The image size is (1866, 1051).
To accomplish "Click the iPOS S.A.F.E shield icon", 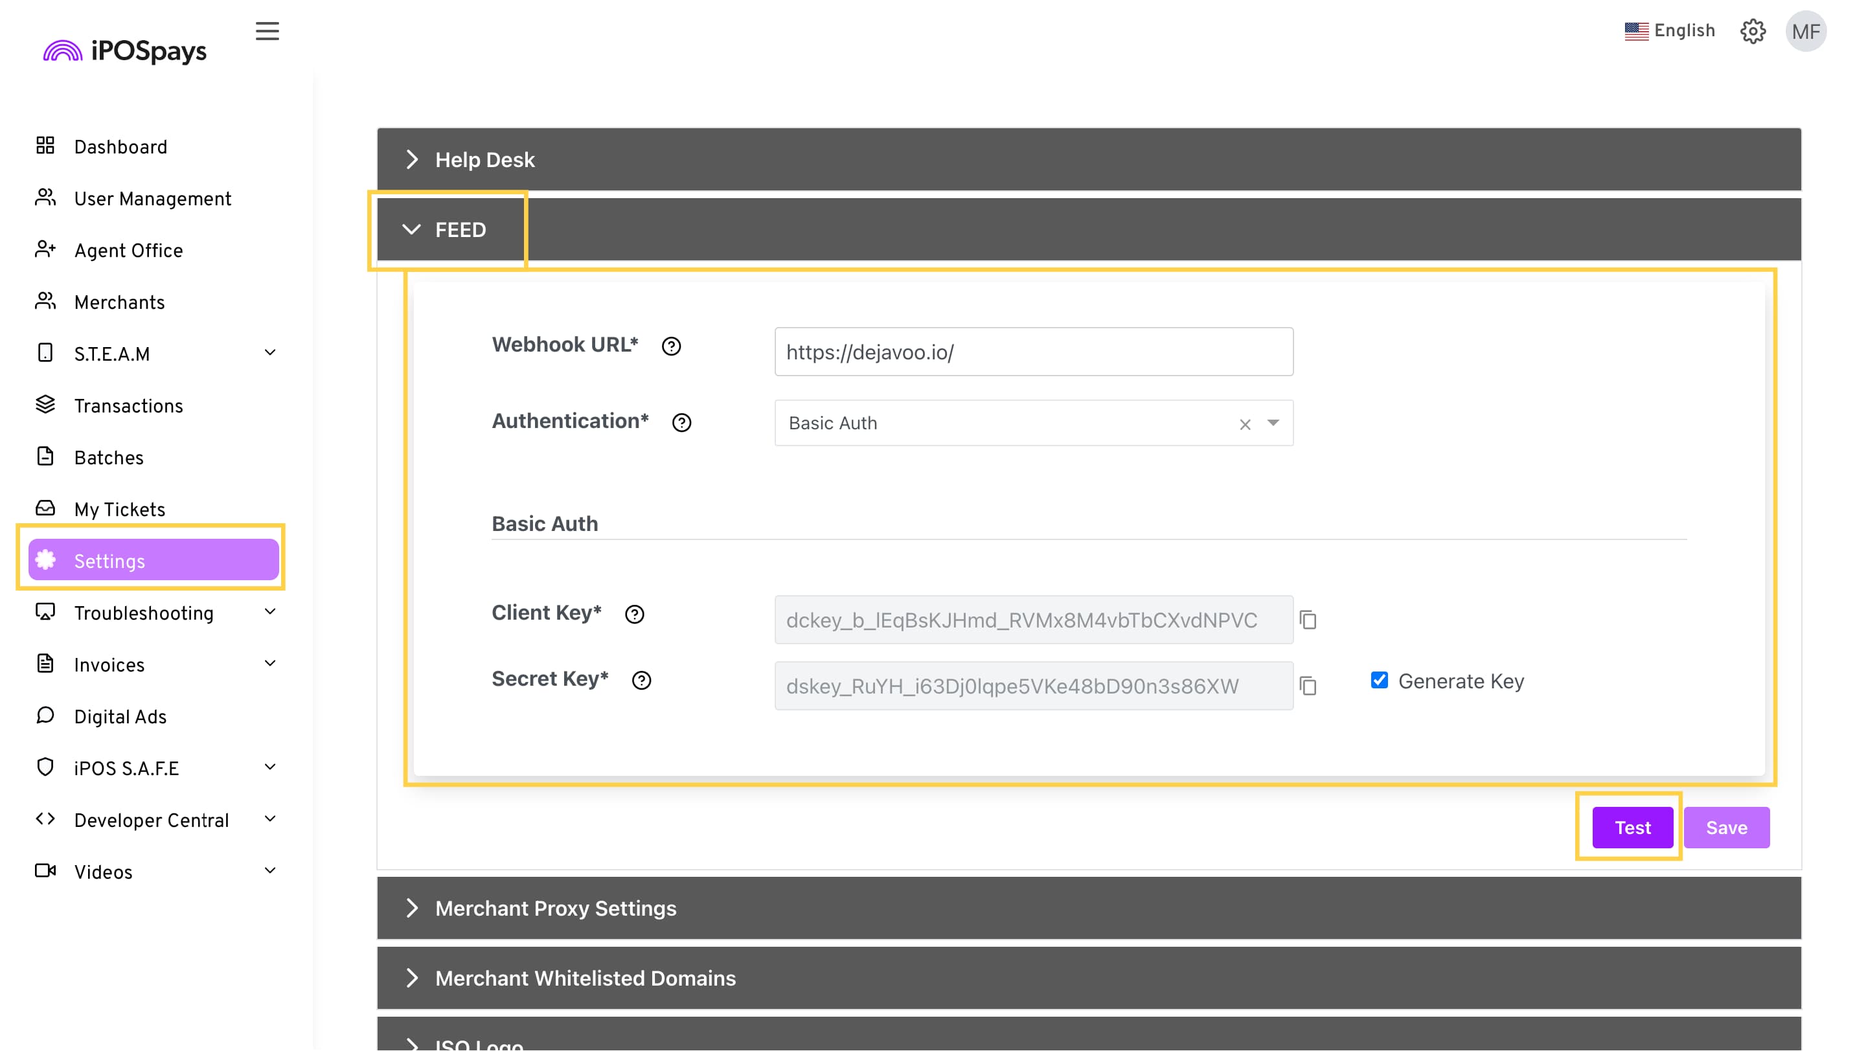I will pyautogui.click(x=45, y=767).
